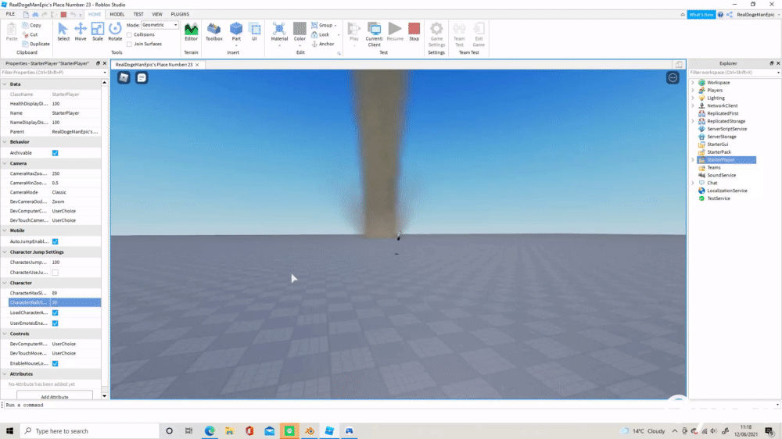Toggle the AutoJumpEnabled checkbox
Viewport: 782px width, 439px height.
click(x=56, y=241)
